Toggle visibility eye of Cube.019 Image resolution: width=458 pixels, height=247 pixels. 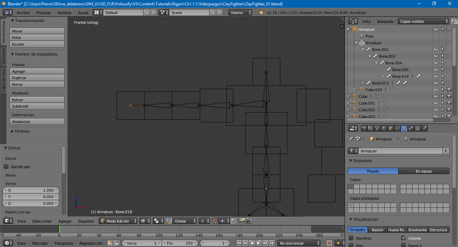436,89
